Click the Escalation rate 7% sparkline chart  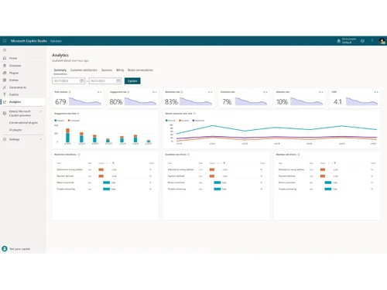click(x=252, y=101)
